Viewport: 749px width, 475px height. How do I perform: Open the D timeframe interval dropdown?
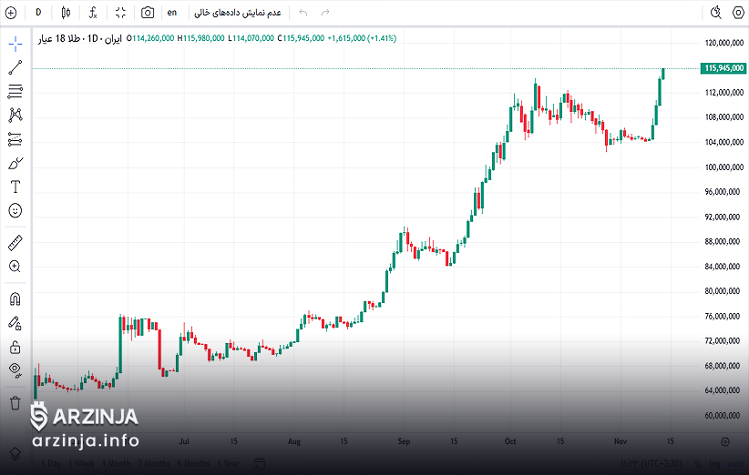click(x=38, y=13)
